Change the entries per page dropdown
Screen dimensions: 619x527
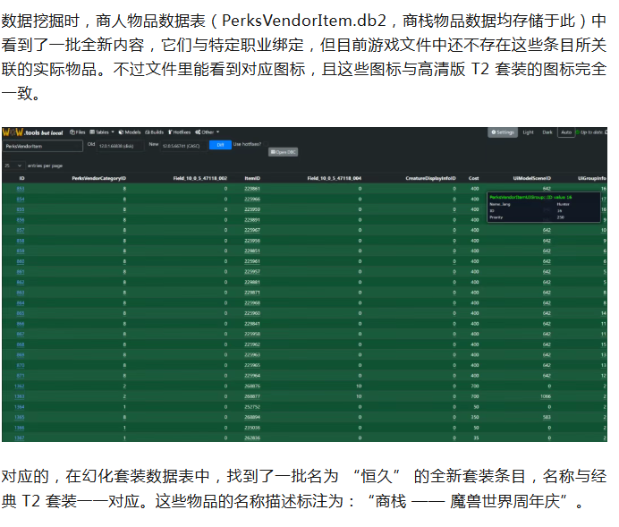[x=13, y=166]
